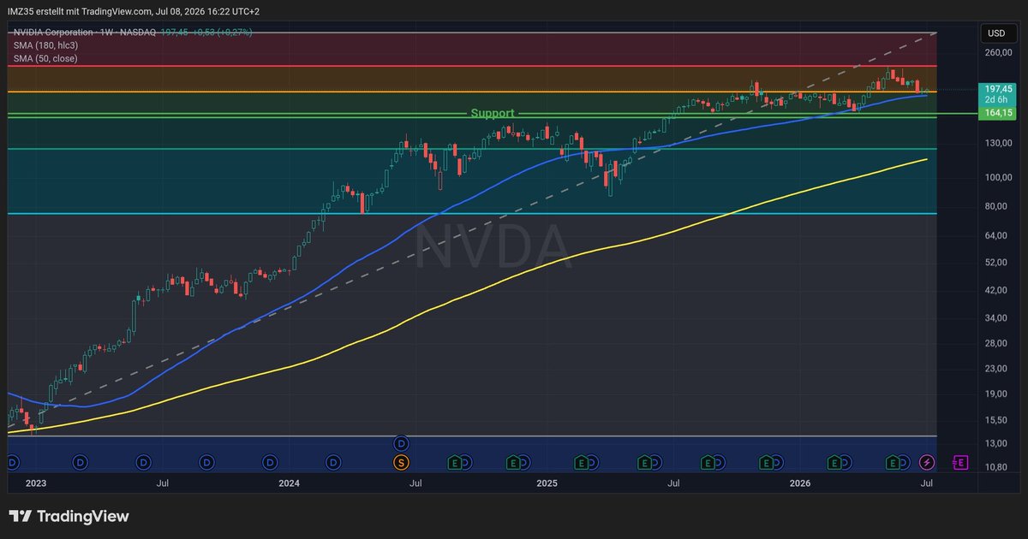
Task: Click the dividend marker stacked above the split marker
Action: tap(401, 444)
